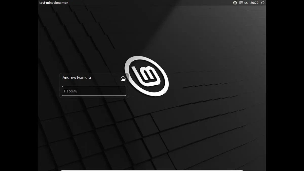304x171 pixels.
Task: Click the clock showing 20:20
Action: click(x=254, y=3)
